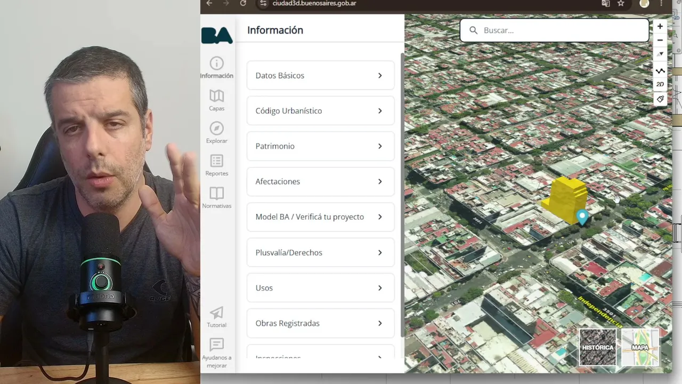Expand the Afectaciones row
This screenshot has height=384, width=682.
[x=321, y=181]
